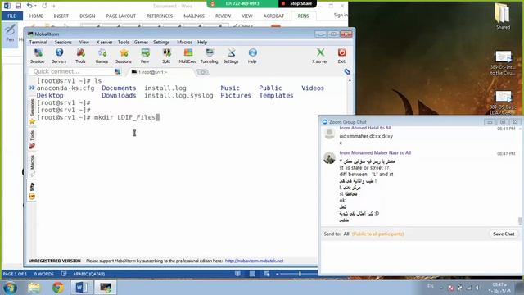Switch to the Word PAGE LAYOUT tab

(121, 16)
